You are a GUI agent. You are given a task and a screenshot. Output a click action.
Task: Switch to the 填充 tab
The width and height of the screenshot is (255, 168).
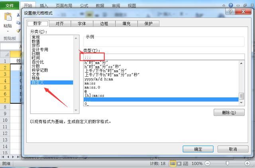126,23
